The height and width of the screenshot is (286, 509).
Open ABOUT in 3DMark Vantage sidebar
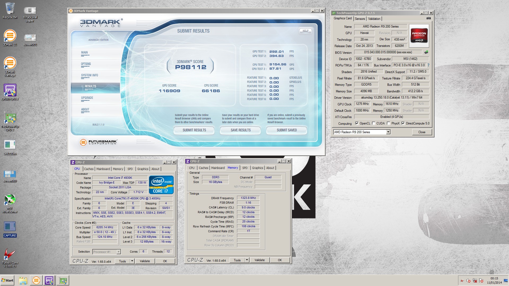[95, 110]
